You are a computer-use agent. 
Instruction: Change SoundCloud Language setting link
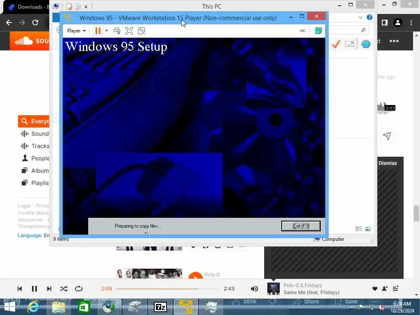34,235
